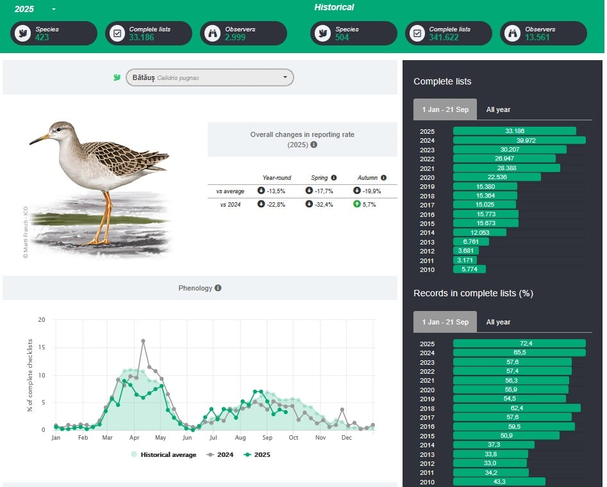This screenshot has width=607, height=487.
Task: Click the Ruff bird illustration
Action: [99, 182]
